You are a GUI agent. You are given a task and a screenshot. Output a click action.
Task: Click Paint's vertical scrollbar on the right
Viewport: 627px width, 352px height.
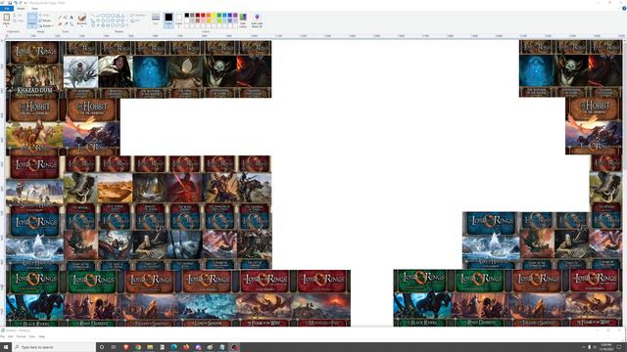pyautogui.click(x=625, y=182)
